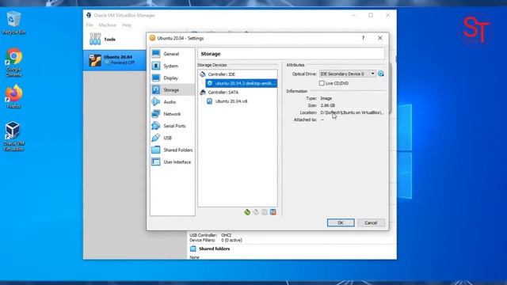Click the remove storage attachment icon

273,212
